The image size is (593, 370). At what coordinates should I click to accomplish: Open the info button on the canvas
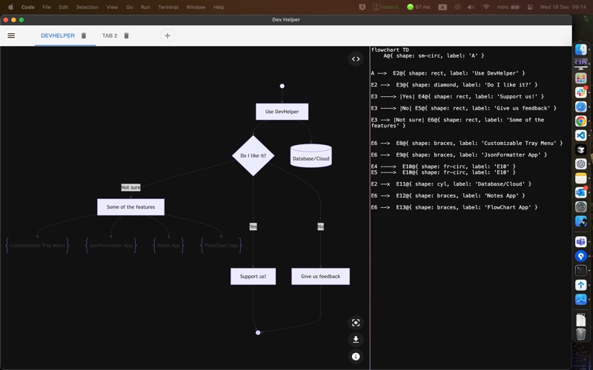356,357
